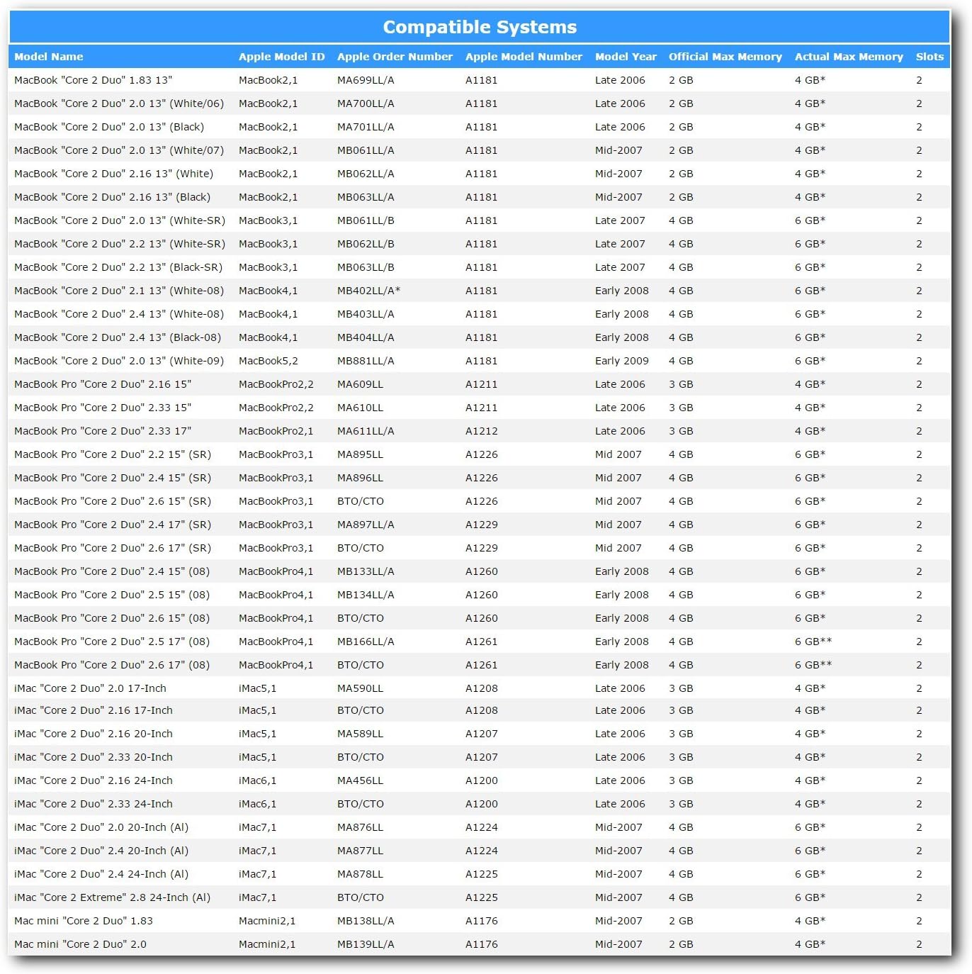
Task: Click the "Apple Order Number" column header
Action: [395, 57]
